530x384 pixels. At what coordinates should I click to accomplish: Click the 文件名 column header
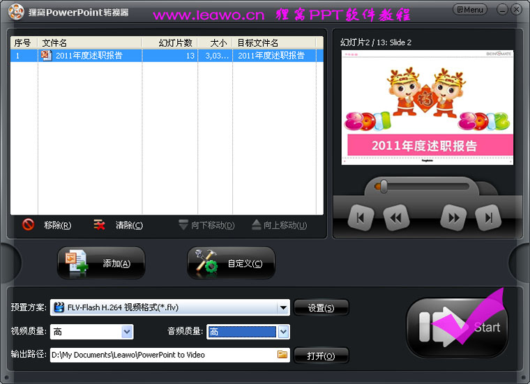click(x=90, y=43)
